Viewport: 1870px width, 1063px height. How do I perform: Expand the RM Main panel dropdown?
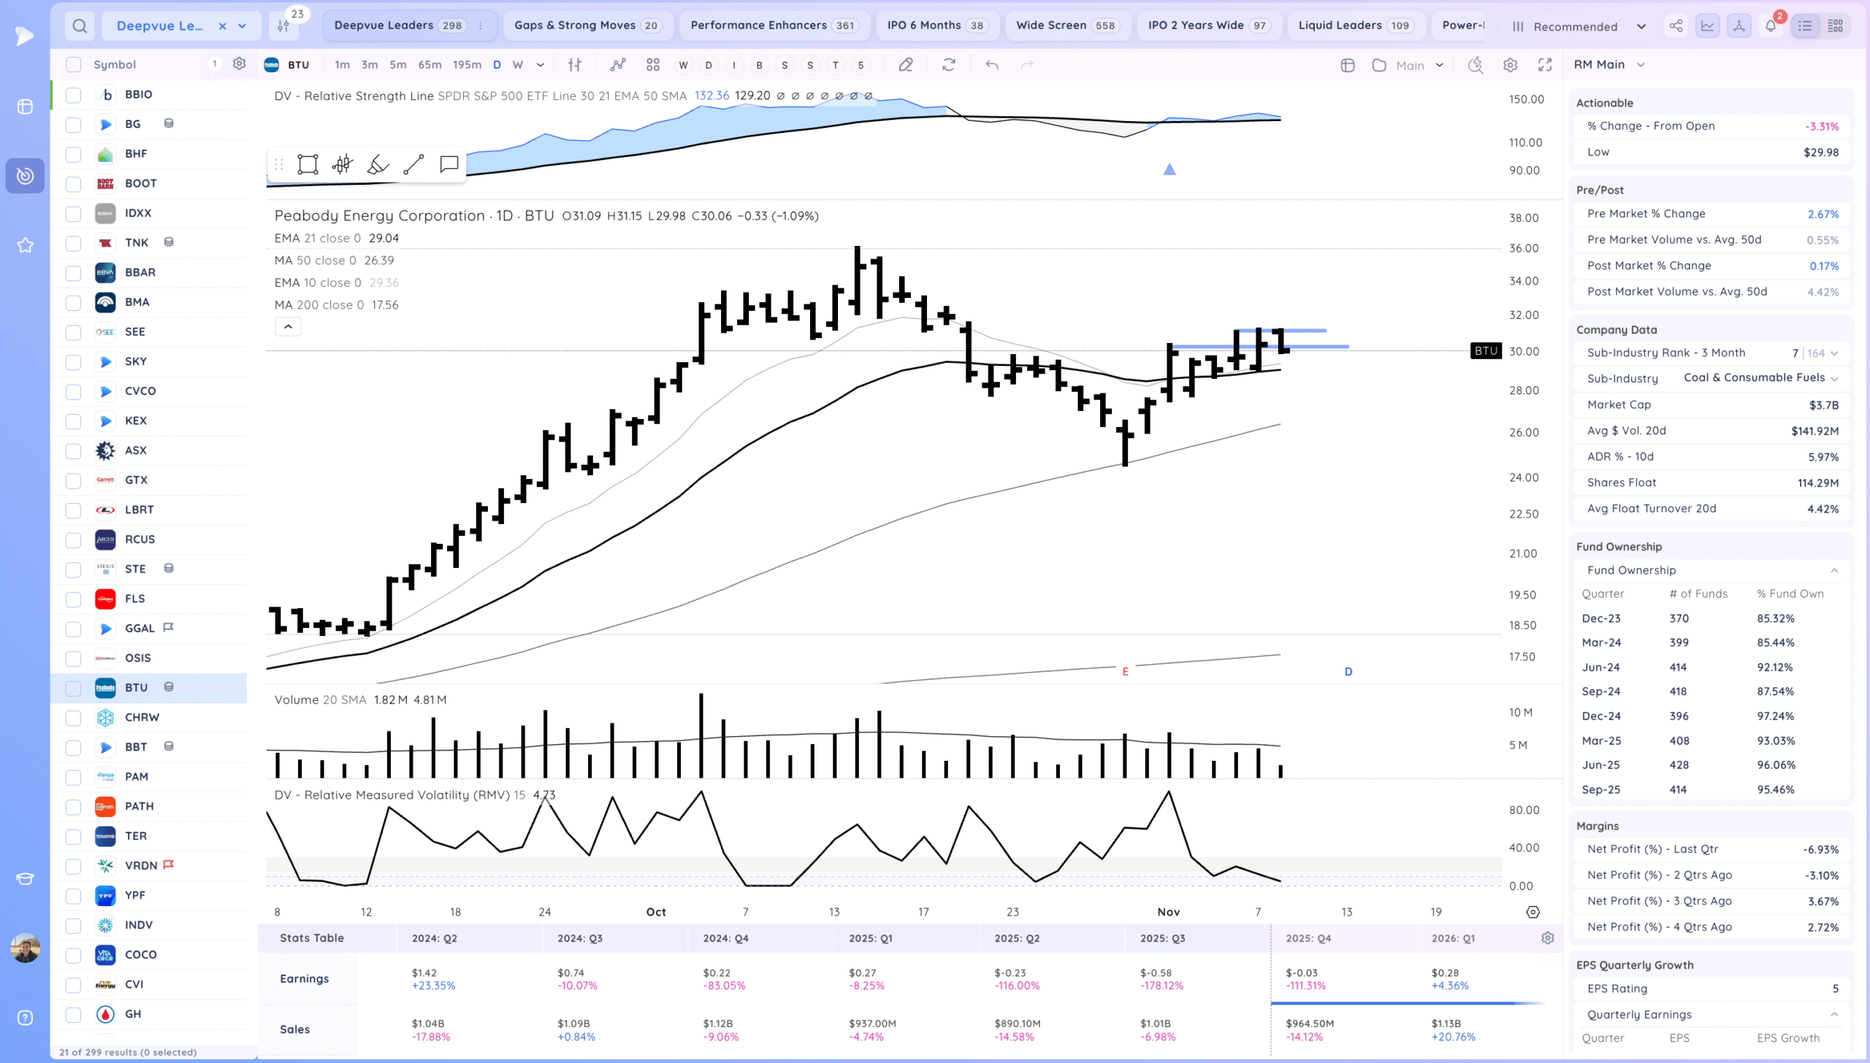[x=1641, y=65]
